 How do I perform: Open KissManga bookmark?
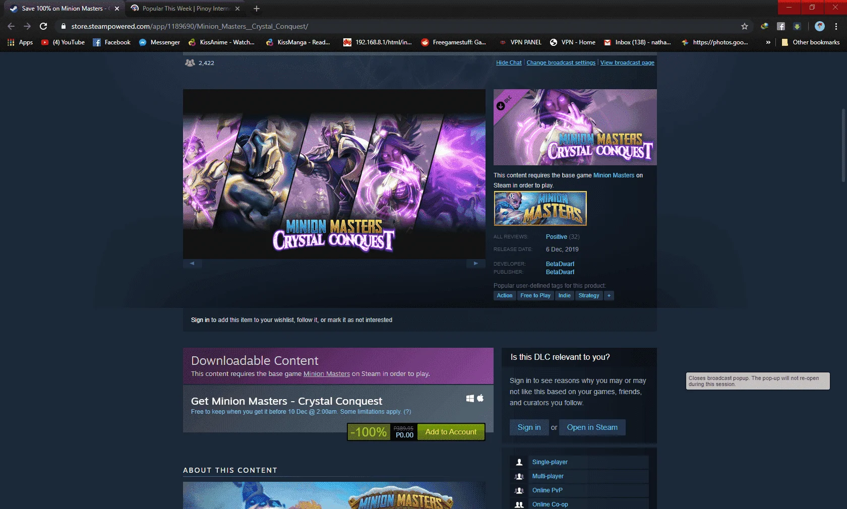coord(298,42)
